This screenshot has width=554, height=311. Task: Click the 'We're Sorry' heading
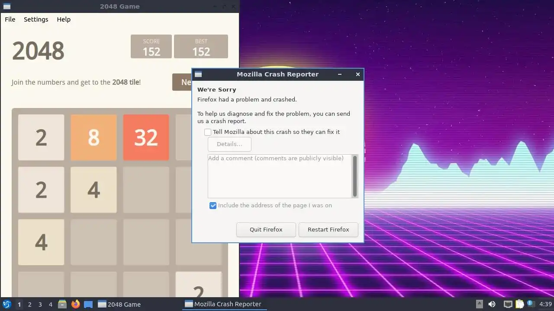point(217,90)
